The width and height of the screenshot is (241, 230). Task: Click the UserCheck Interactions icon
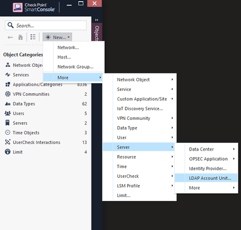(8, 142)
